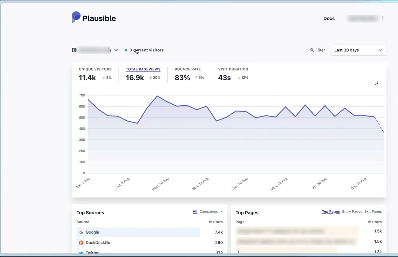Viewport: 398px width, 257px height.
Task: Click the down arrow 20% change indicator
Action: pyautogui.click(x=155, y=78)
